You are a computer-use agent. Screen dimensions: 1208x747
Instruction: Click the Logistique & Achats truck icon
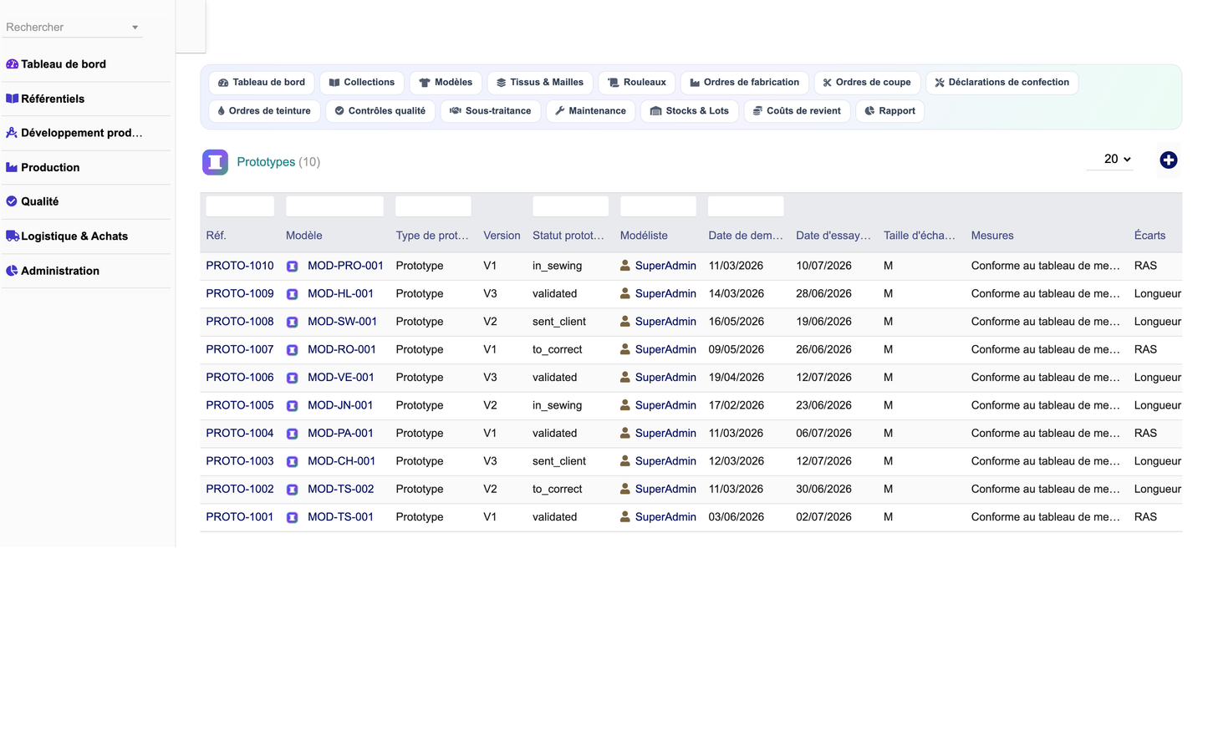point(12,236)
